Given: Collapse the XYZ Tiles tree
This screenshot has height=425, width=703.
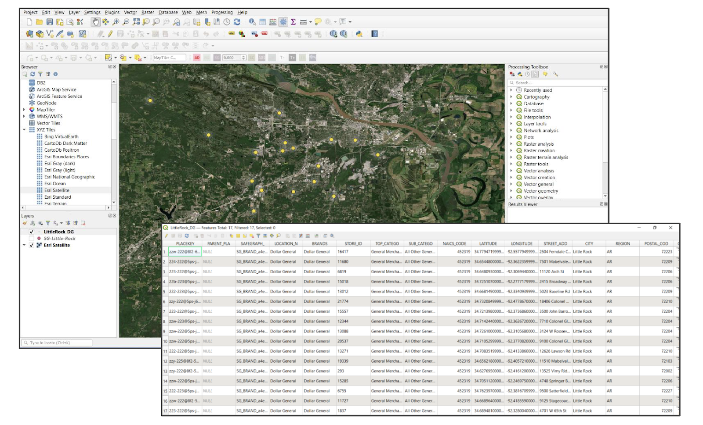Looking at the screenshot, I should 24,130.
